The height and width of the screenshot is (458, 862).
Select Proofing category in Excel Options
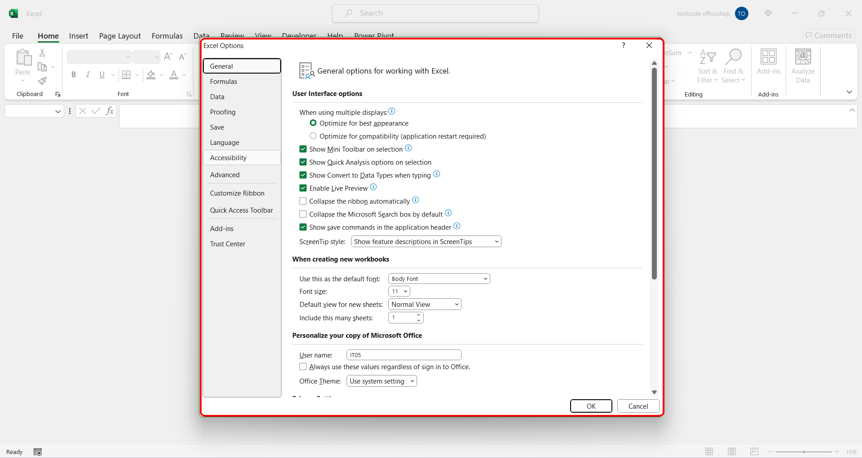click(x=242, y=112)
